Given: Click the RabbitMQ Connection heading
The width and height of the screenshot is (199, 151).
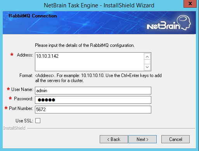Looking at the screenshot, I should (33, 16).
